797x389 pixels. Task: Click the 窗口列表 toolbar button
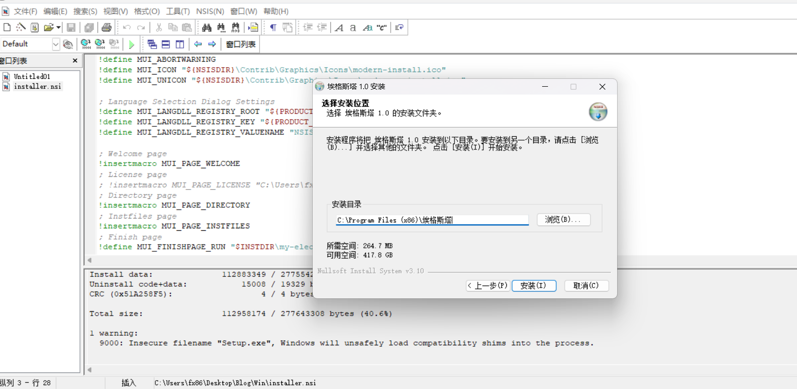coord(241,44)
